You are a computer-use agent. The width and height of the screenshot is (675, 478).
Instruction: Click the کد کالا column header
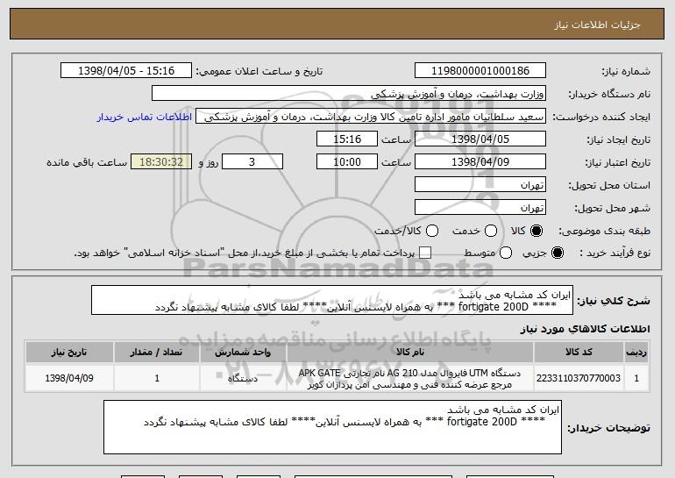pos(579,353)
